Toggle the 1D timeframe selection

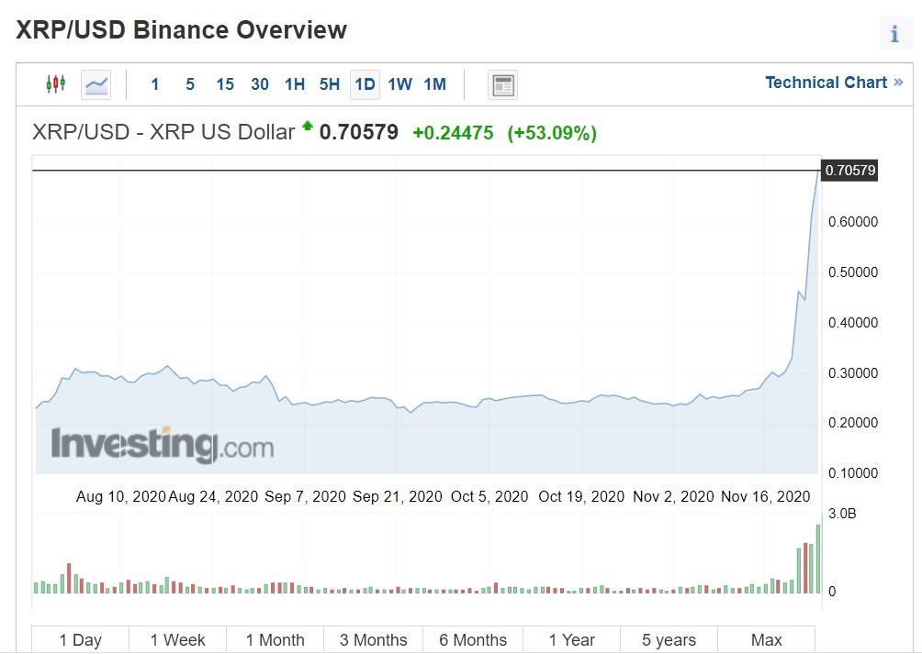click(364, 83)
